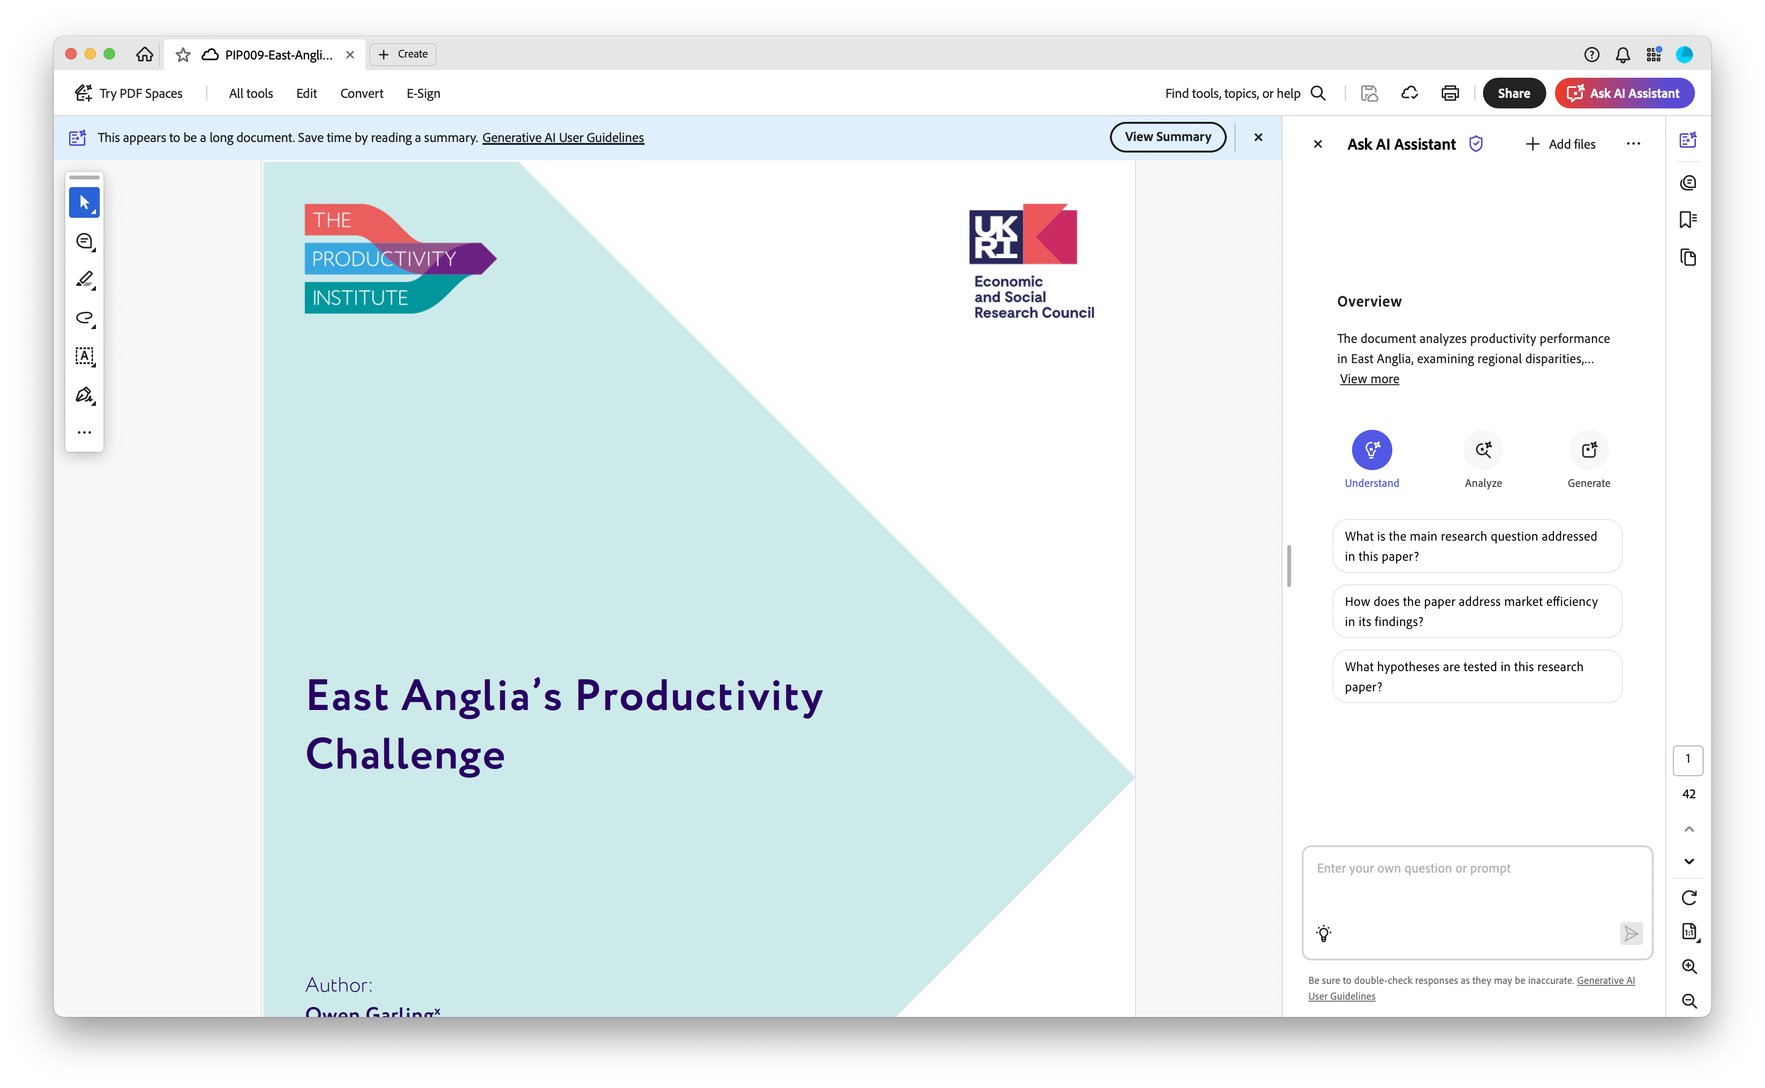Open the Generative AI User Guidelines banner link
Viewport: 1765px width, 1088px height.
[x=563, y=137]
